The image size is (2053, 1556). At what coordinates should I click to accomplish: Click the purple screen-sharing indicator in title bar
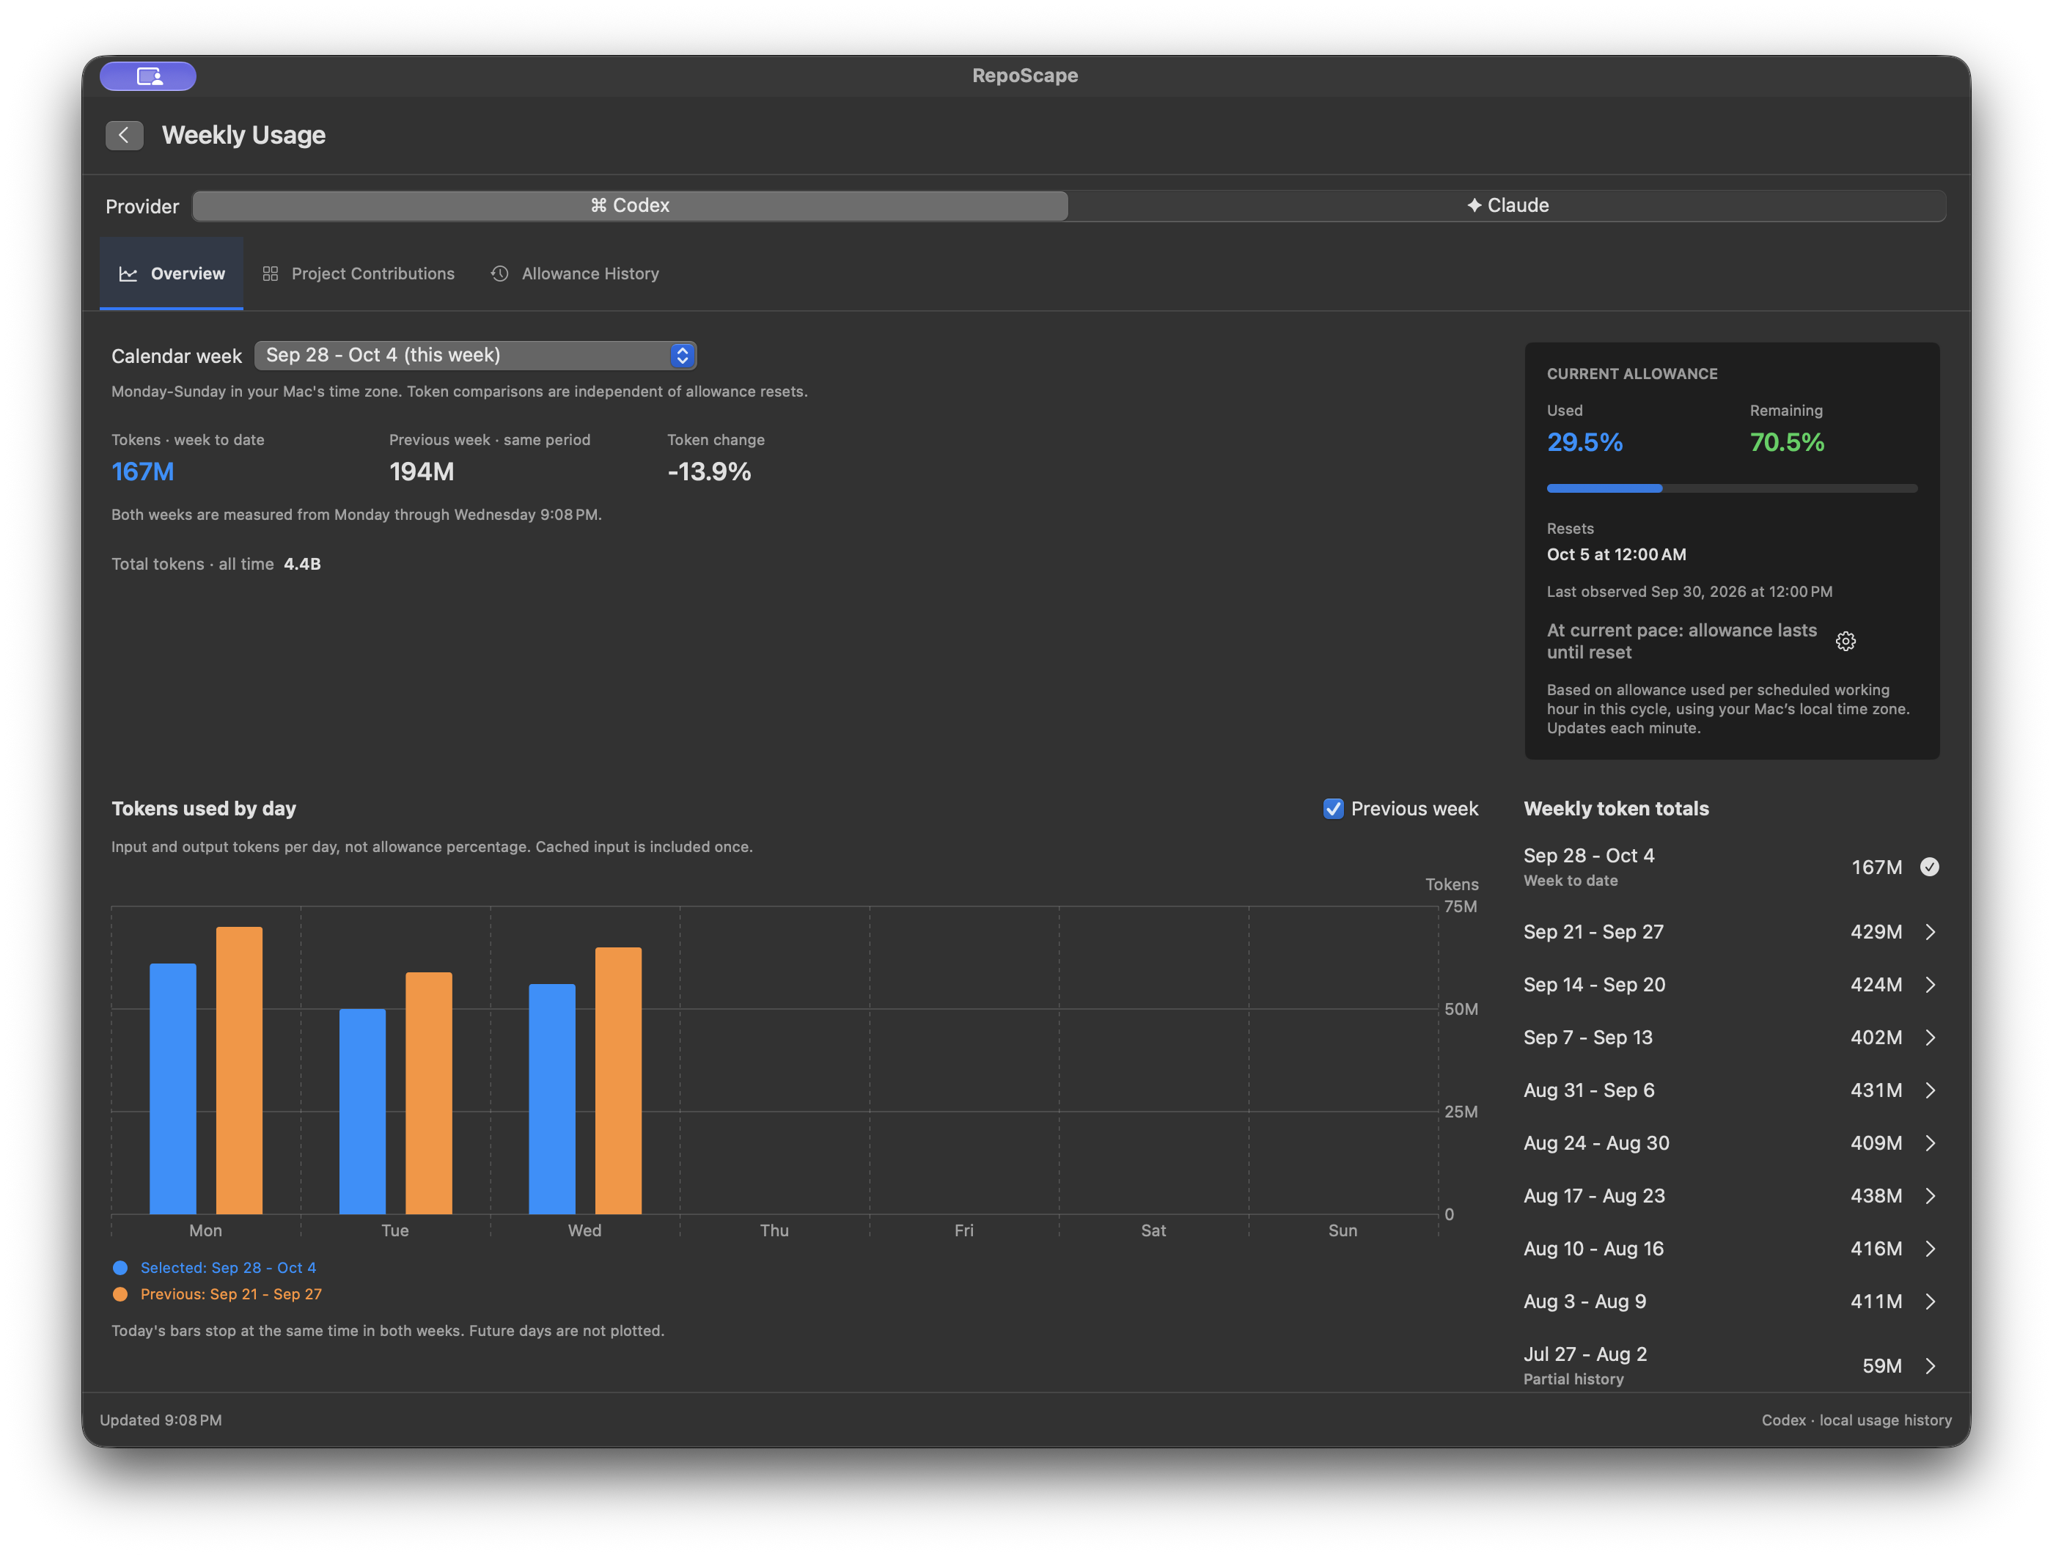[149, 76]
